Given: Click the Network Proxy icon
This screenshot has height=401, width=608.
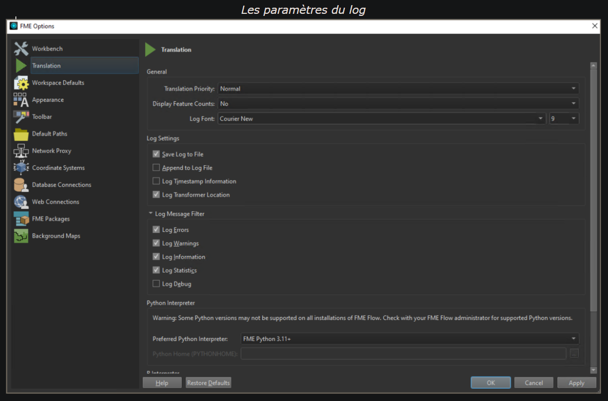Looking at the screenshot, I should [21, 151].
